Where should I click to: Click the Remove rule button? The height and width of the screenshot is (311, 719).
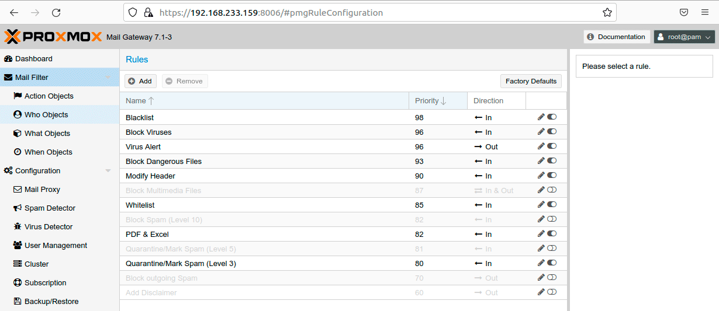185,81
